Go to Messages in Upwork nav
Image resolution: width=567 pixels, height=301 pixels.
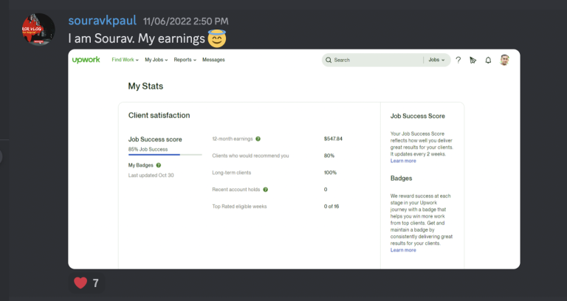213,60
